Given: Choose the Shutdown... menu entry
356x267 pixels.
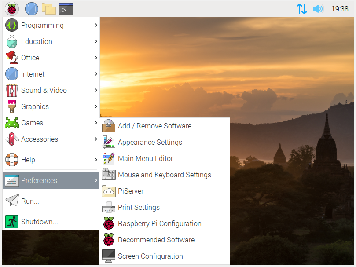Looking at the screenshot, I should [51, 222].
